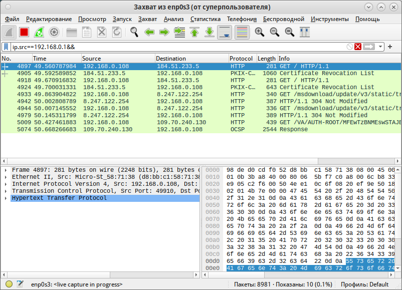Zoom out of packet text

click(x=275, y=32)
